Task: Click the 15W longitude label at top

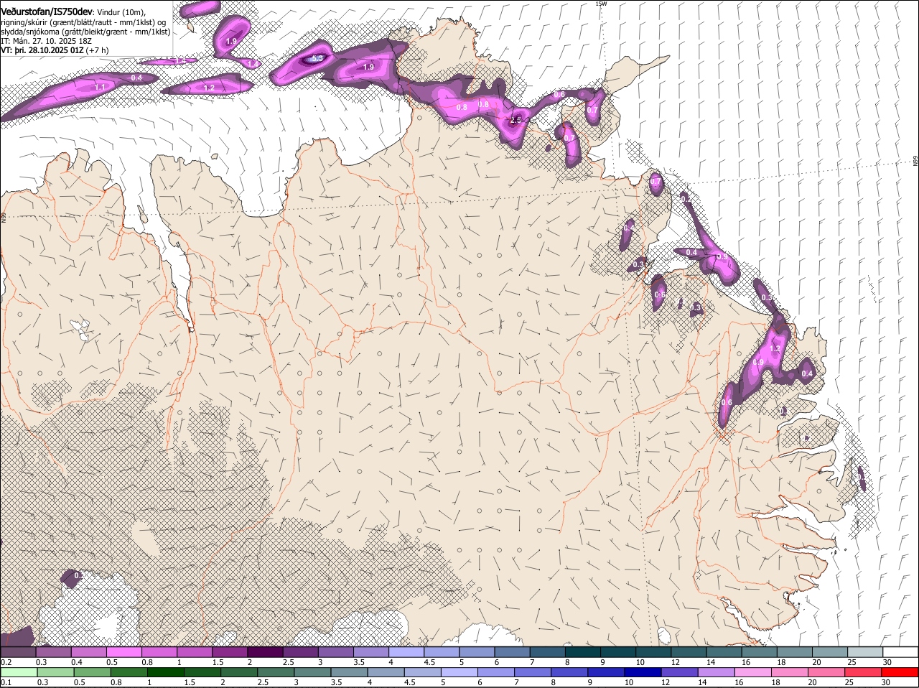Action: (601, 4)
